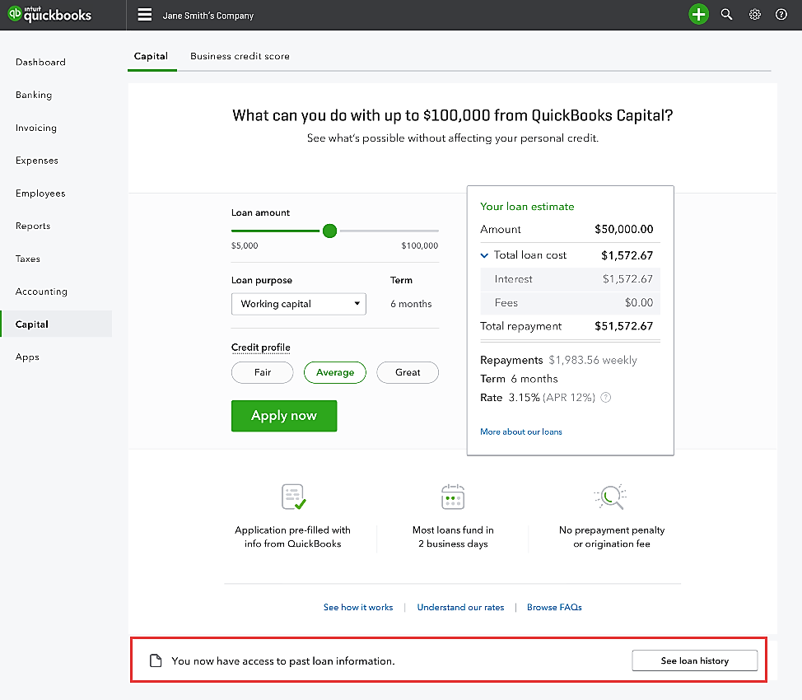Click the $50,000.00 amount value
Viewport: 802px width, 700px height.
623,229
